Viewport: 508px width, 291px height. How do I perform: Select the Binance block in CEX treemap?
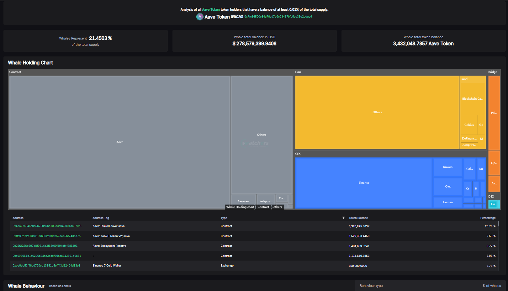click(364, 183)
